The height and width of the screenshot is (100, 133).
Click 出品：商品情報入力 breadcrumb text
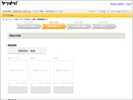click(40, 19)
